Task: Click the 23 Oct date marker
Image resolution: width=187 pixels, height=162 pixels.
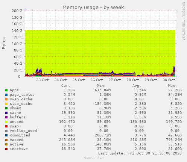Action: (x=43, y=80)
